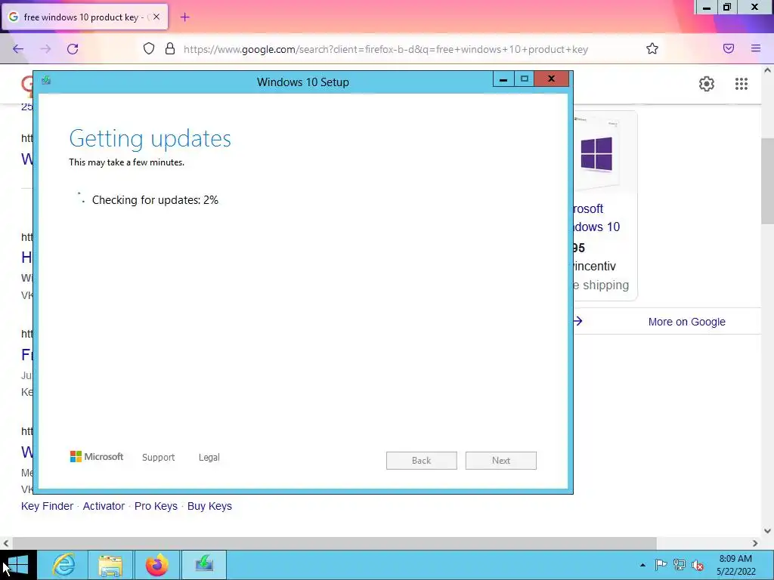Minimize the Windows 10 Setup window

pos(503,79)
